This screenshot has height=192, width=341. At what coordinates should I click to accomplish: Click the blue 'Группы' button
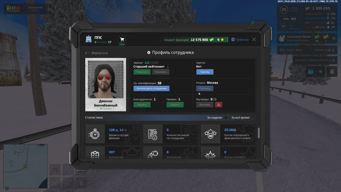click(x=205, y=72)
